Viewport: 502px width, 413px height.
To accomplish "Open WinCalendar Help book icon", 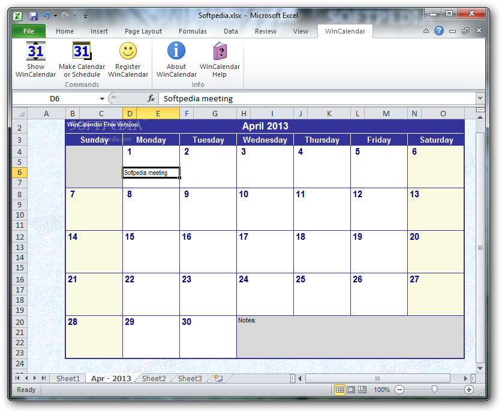I will (220, 51).
